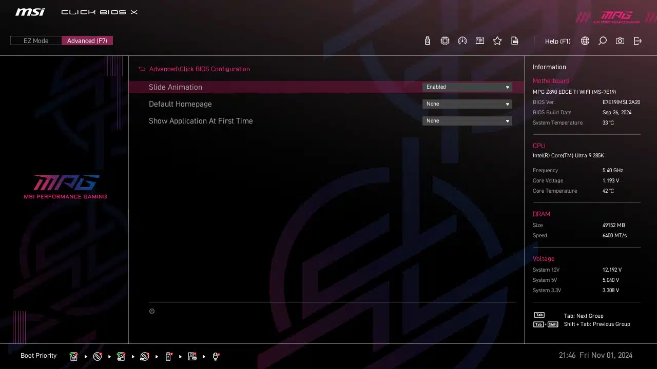Change language via the globe icon
The image size is (657, 369).
(x=585, y=41)
